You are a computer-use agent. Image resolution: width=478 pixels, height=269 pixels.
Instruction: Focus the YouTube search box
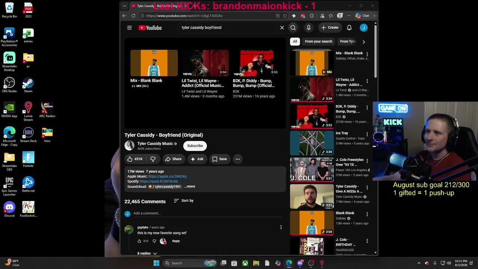click(x=228, y=28)
